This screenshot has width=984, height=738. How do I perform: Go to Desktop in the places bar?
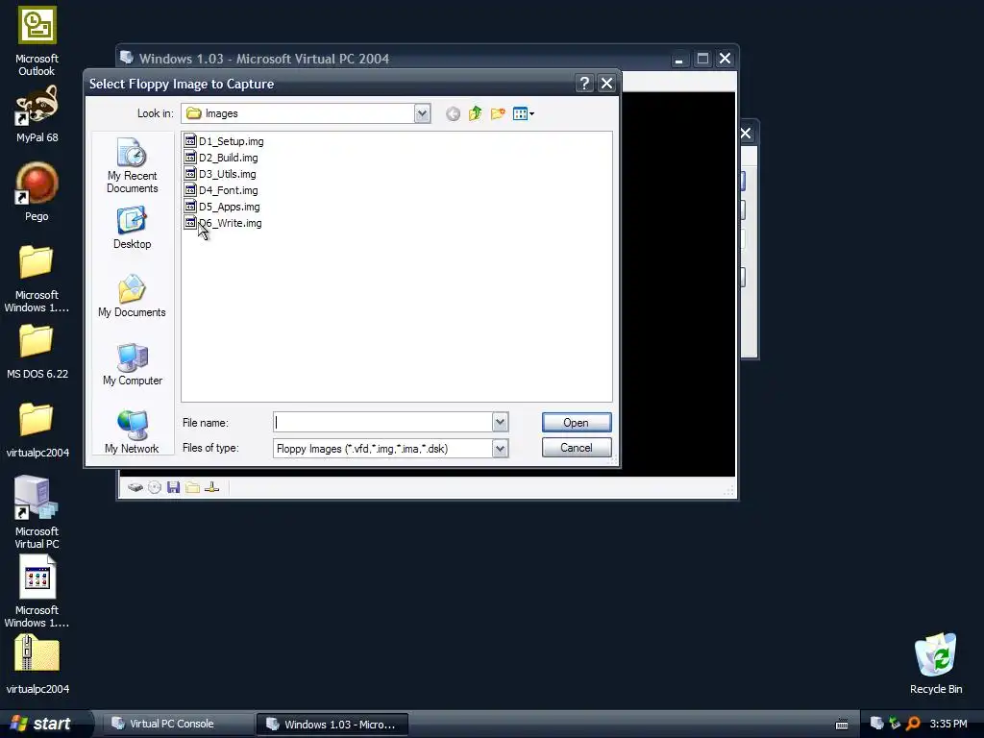tap(132, 229)
